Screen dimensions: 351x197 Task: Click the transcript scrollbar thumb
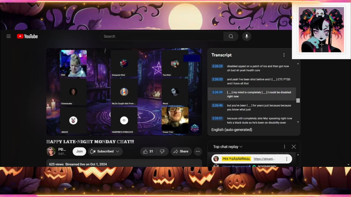(x=298, y=101)
